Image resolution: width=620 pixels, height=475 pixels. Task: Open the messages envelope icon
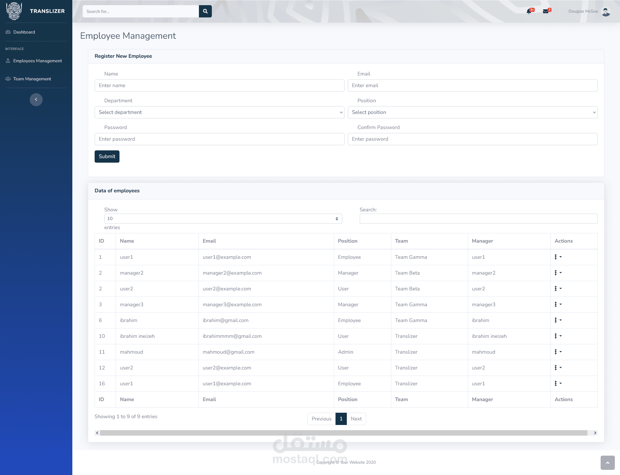click(x=545, y=11)
